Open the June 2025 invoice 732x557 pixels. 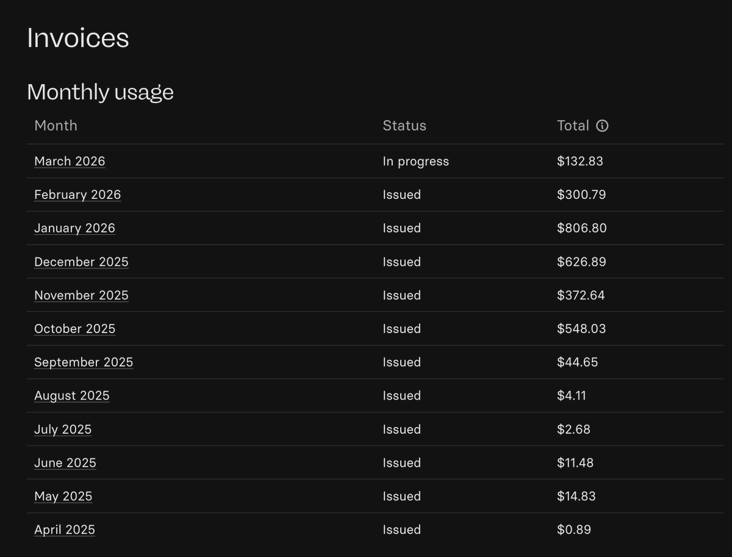(65, 463)
